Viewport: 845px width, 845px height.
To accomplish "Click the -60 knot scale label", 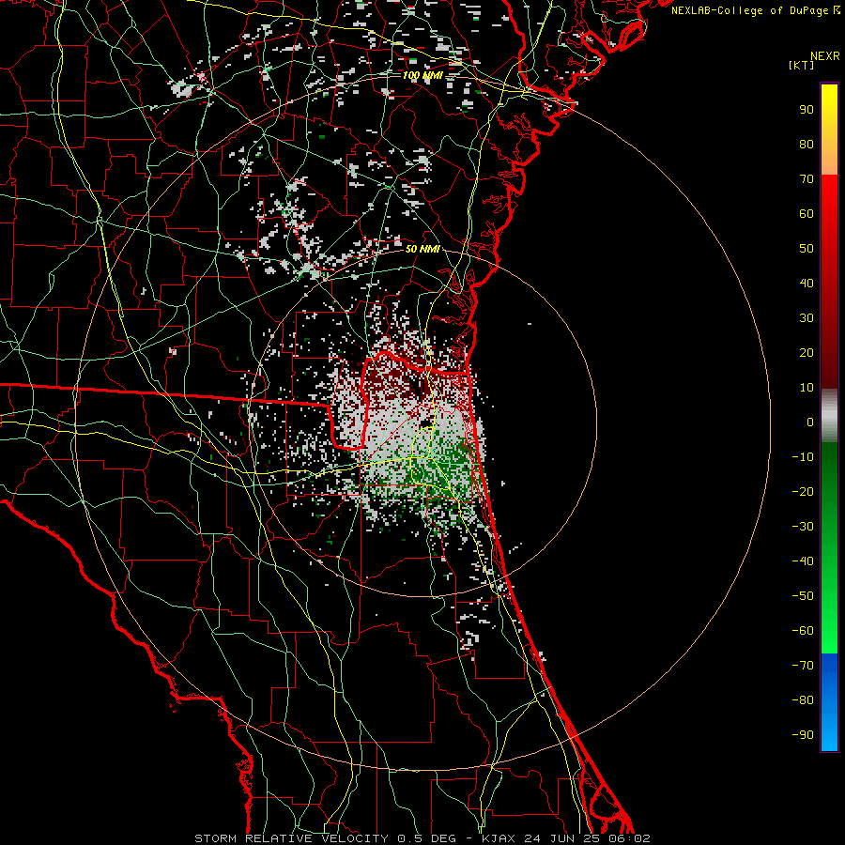I will (803, 631).
